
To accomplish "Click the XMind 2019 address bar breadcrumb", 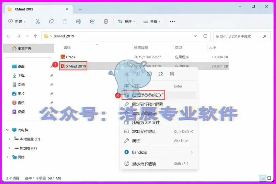I will (64, 36).
